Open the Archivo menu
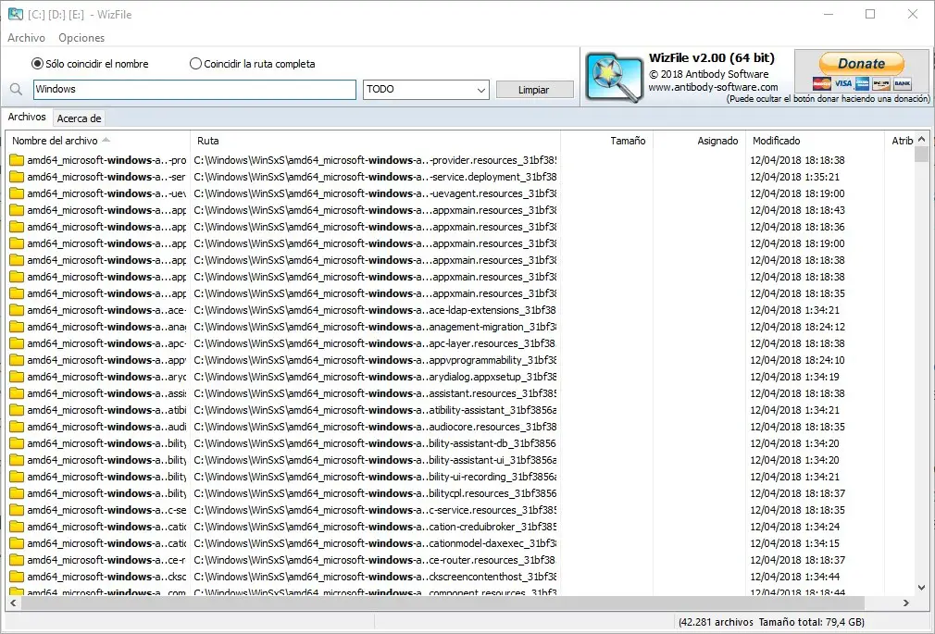Screen dimensions: 935x634 coord(26,38)
